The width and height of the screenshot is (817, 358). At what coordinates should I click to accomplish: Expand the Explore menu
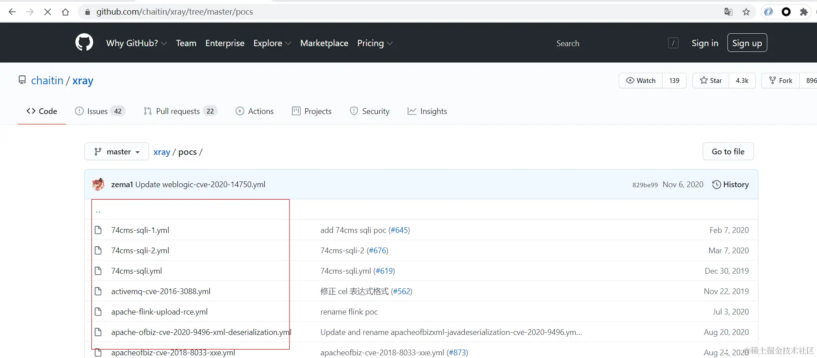point(272,43)
